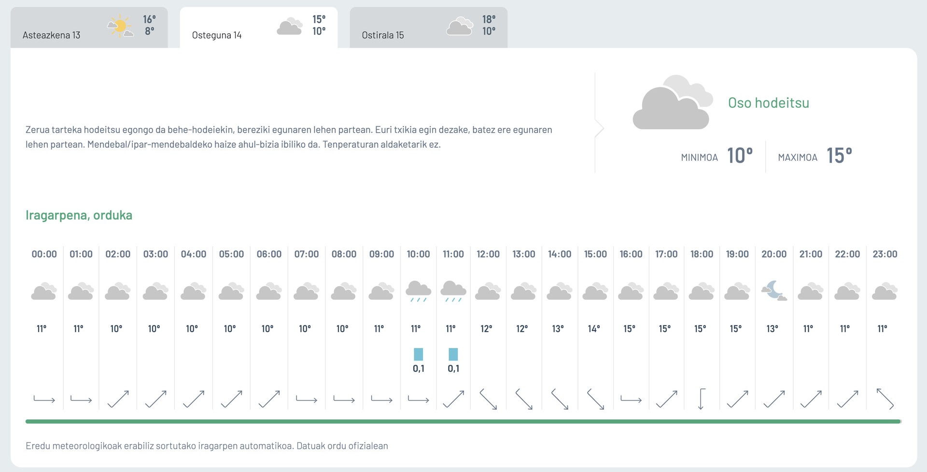Click the large Oso hodeitsu cloud icon
Viewport: 927px width, 472px height.
coord(673,102)
